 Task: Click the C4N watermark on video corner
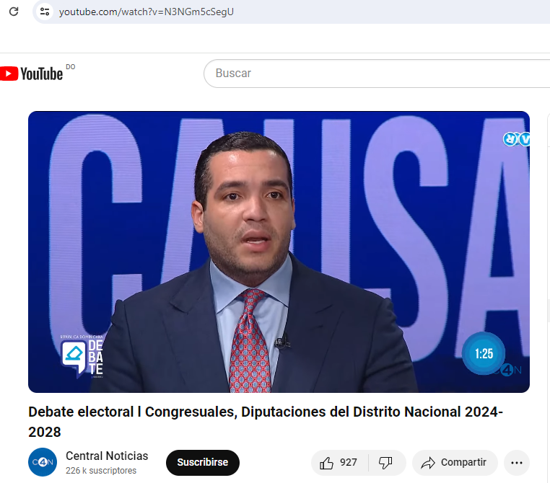pos(511,371)
